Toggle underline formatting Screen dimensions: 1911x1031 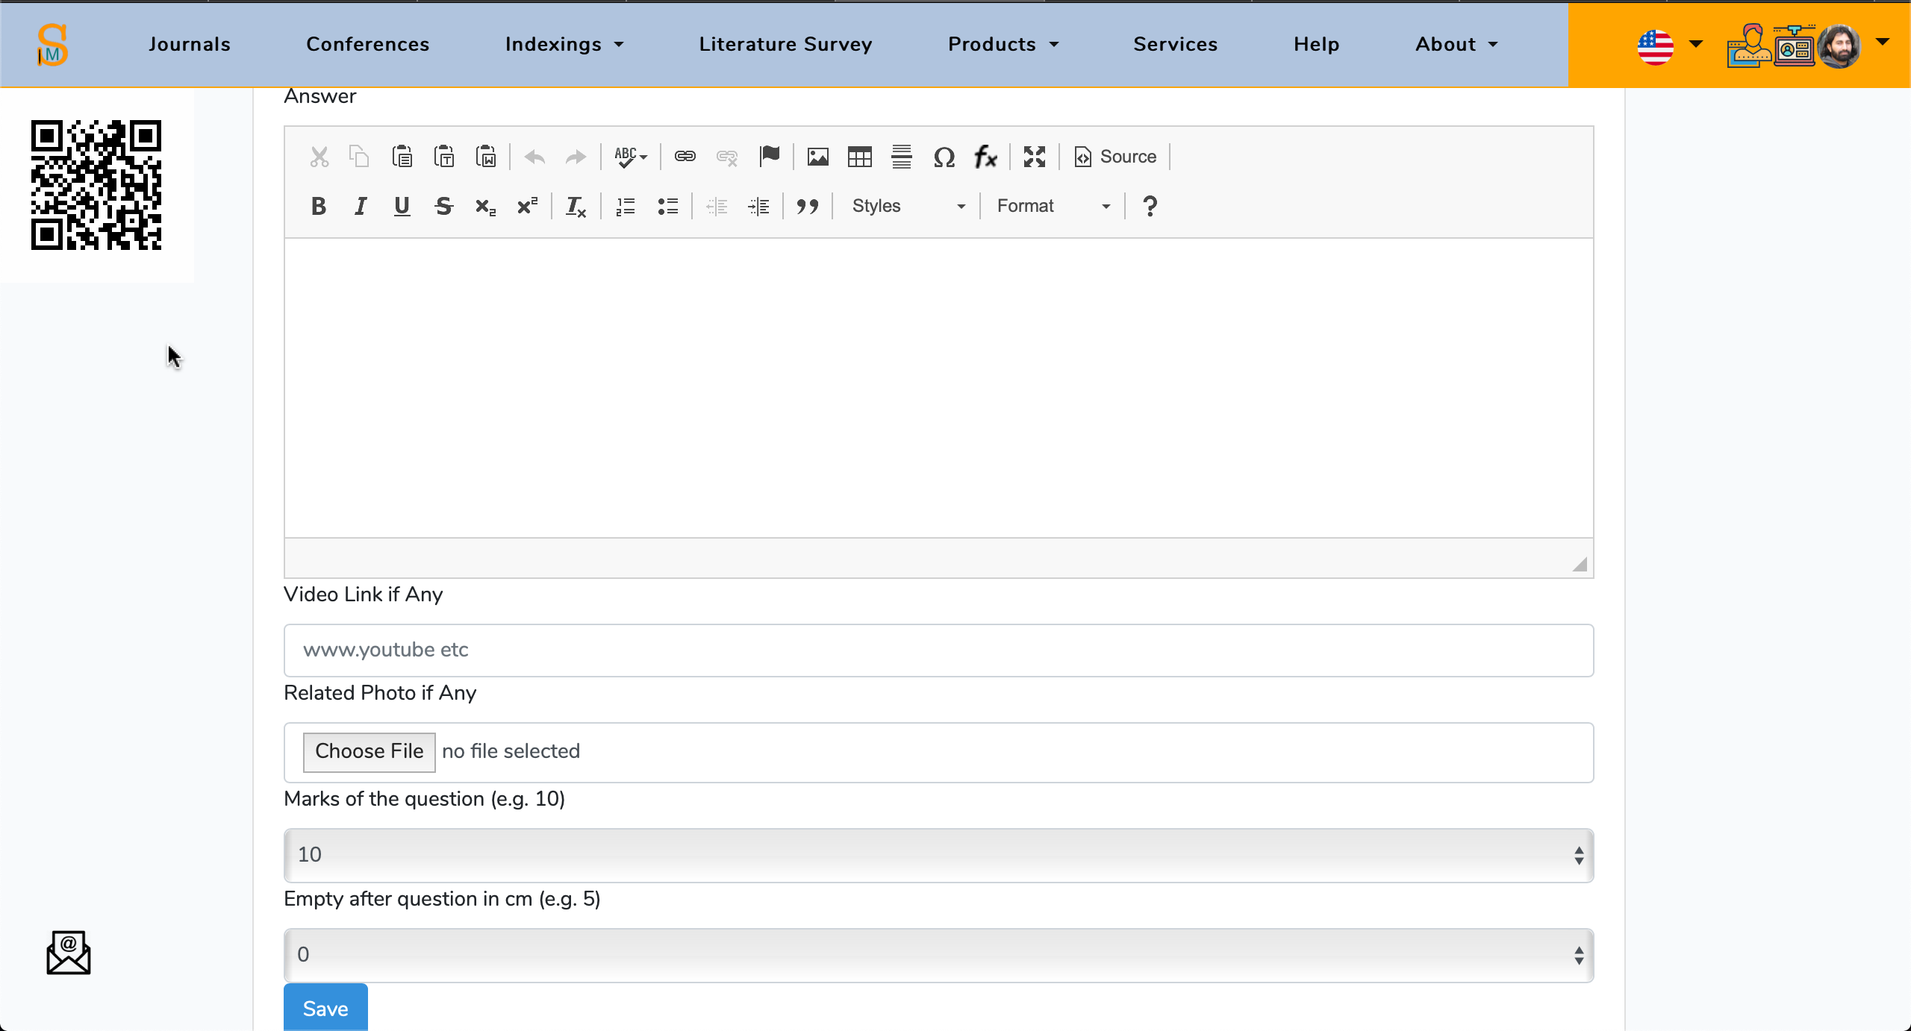coord(402,206)
